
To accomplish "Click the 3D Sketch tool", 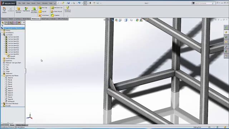I will pyautogui.click(x=4, y=10).
